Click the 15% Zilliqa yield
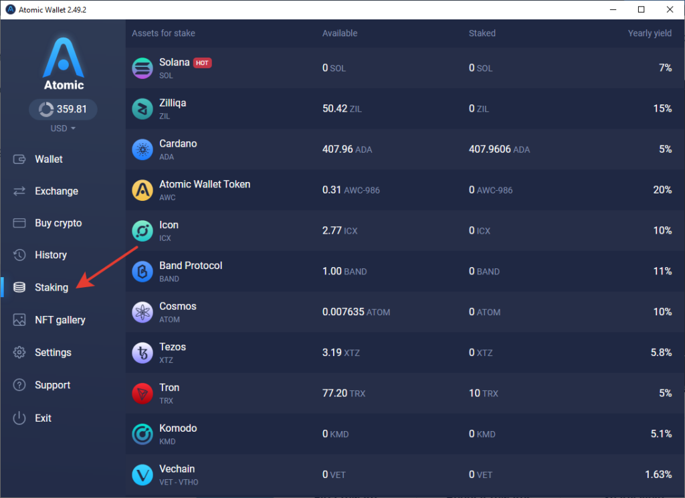Image resolution: width=685 pixels, height=498 pixels. coord(662,109)
